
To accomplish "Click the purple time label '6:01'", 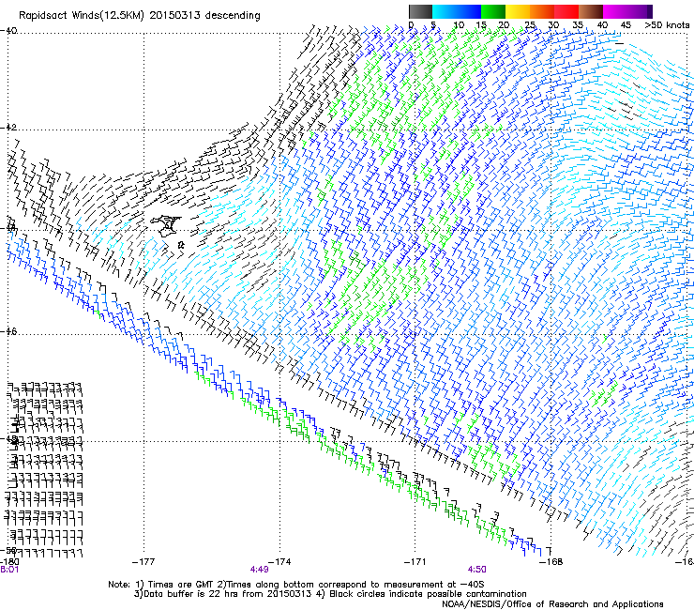I will tap(9, 570).
